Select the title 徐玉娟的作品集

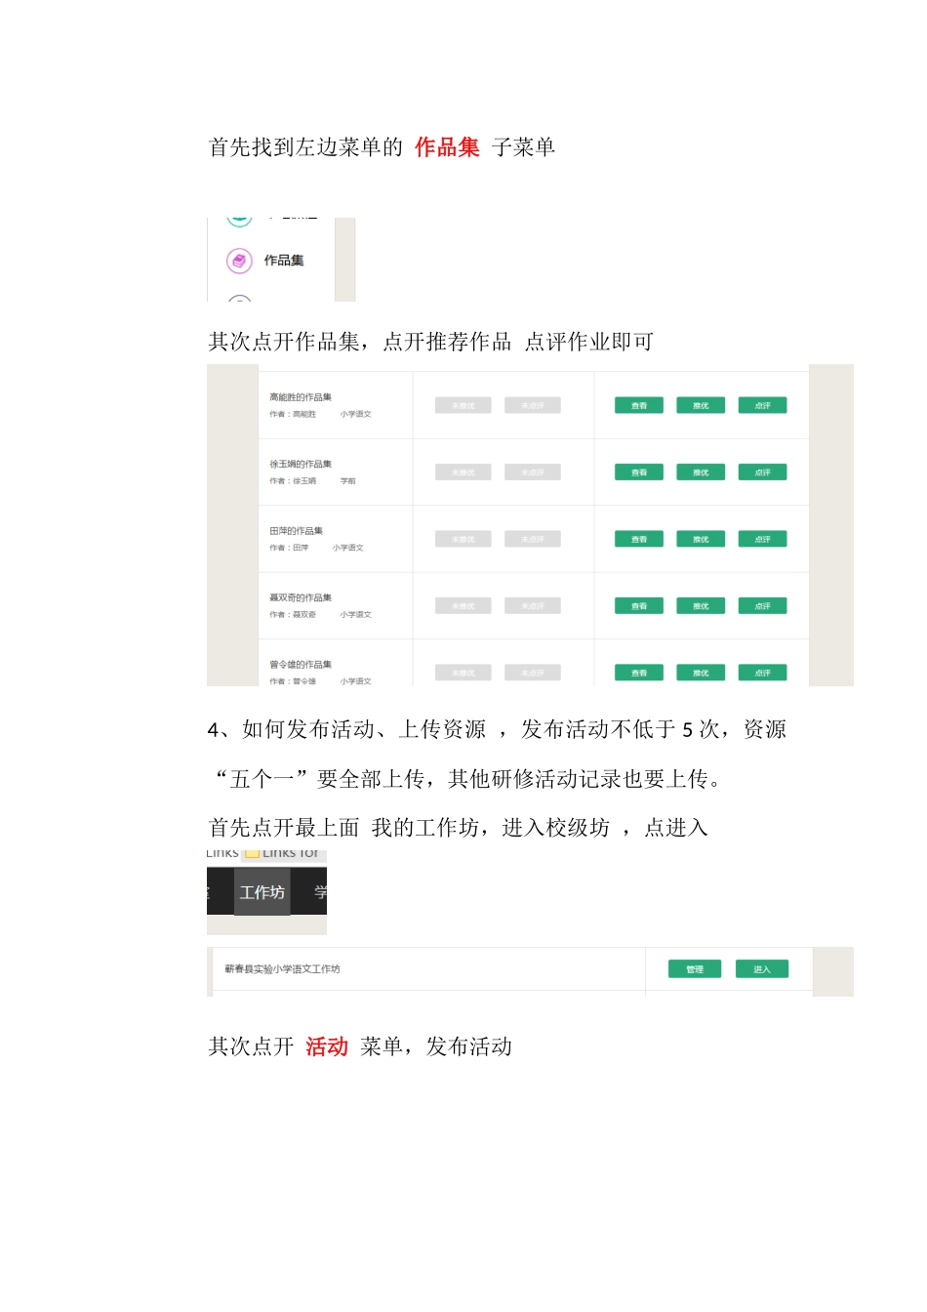click(301, 464)
